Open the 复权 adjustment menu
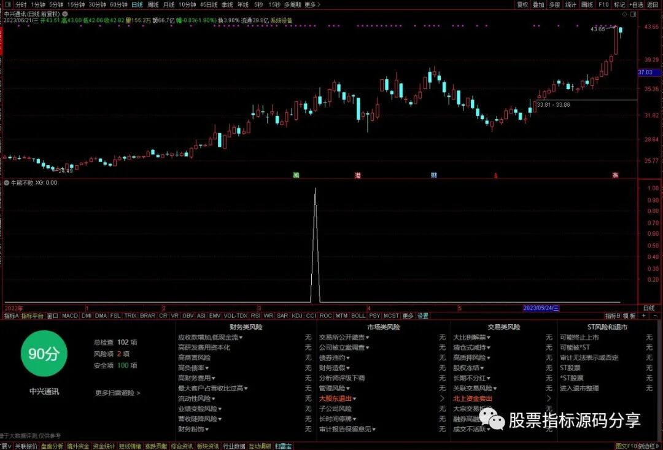 522,5
